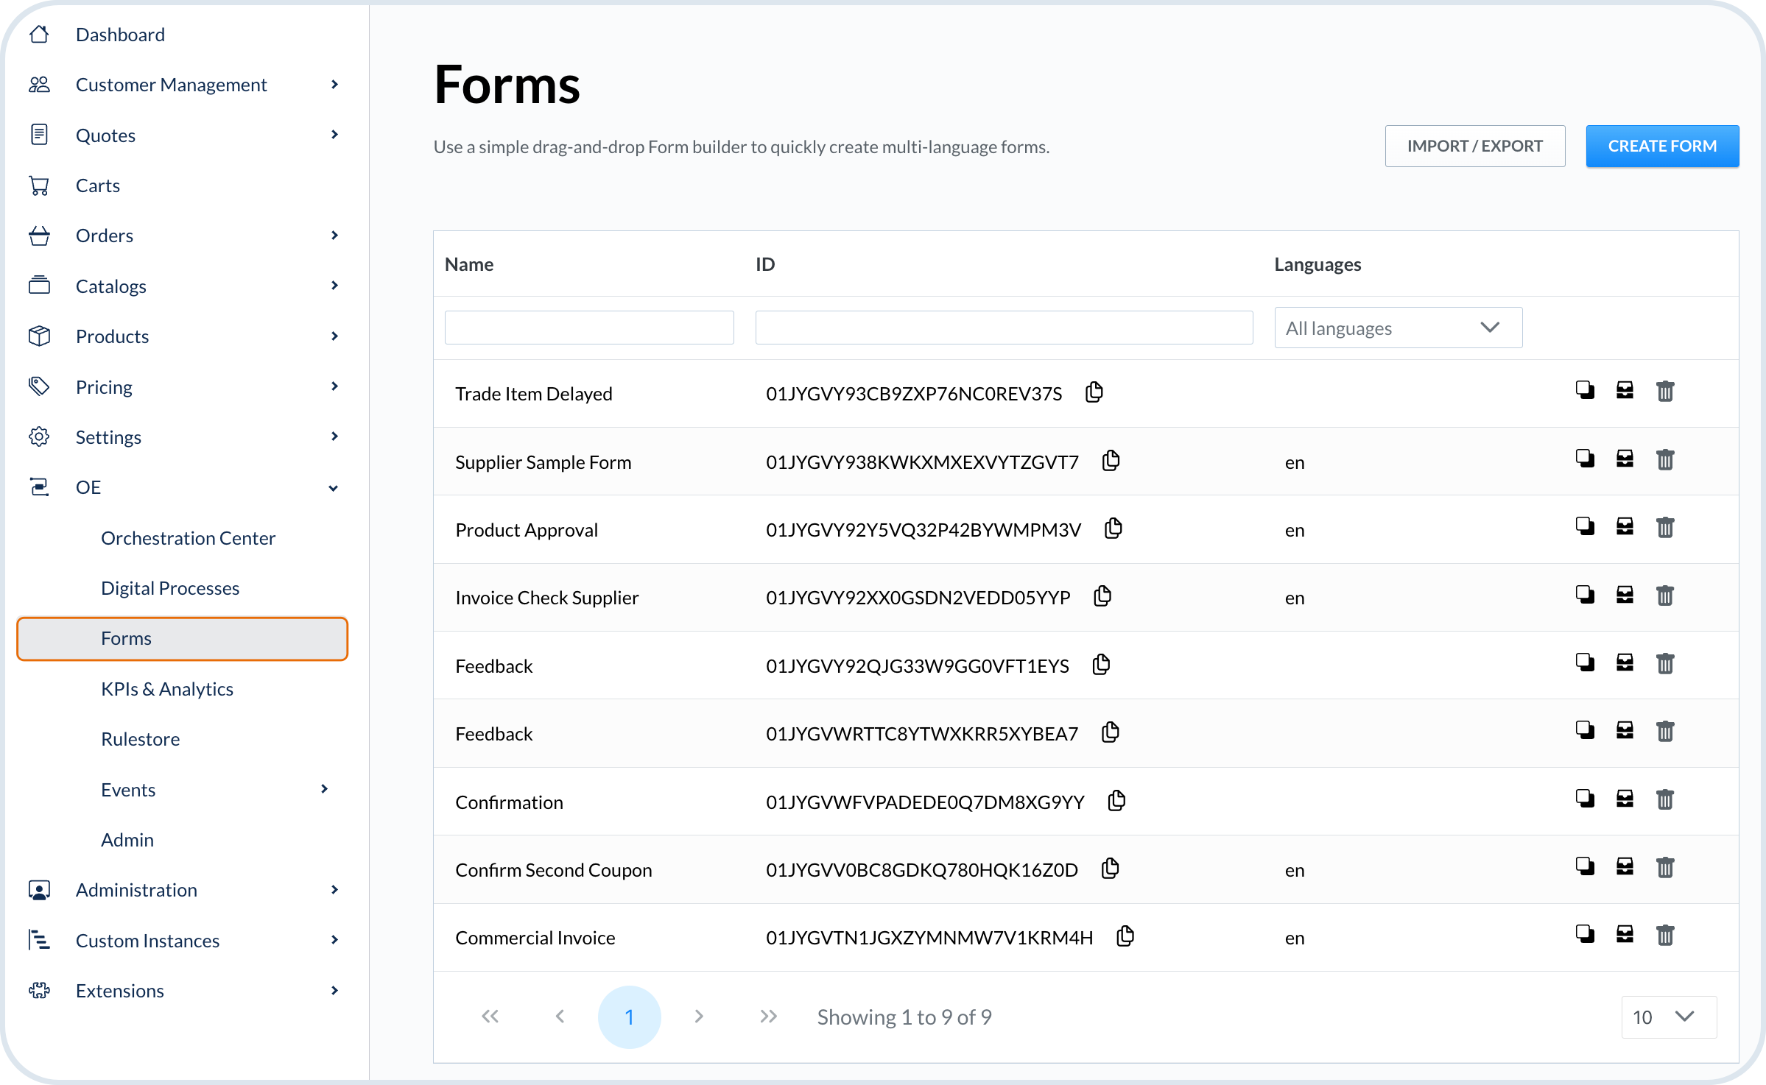Focus the Name filter input field
The image size is (1766, 1085).
[x=588, y=328]
